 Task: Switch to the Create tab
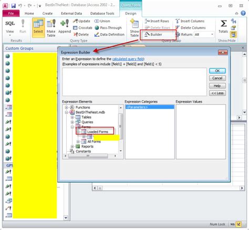47,13
